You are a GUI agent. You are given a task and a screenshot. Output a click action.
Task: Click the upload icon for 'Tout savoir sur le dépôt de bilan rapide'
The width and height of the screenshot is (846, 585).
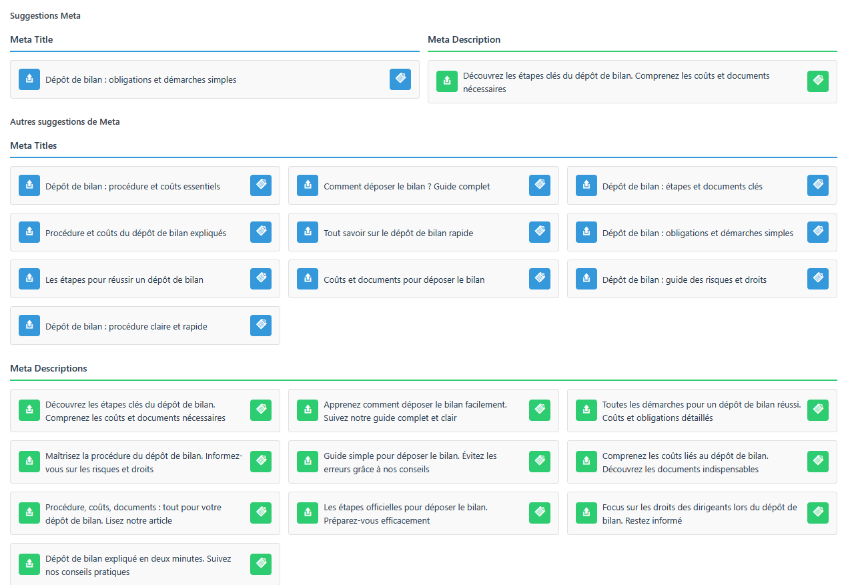click(x=308, y=231)
